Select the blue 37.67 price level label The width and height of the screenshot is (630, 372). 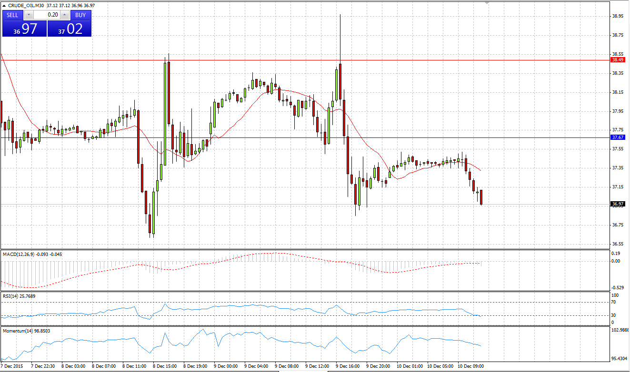[x=618, y=137]
